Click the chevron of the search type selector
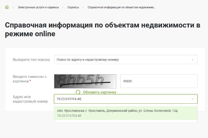Screen dimensions: 208x138 pos(193,60)
